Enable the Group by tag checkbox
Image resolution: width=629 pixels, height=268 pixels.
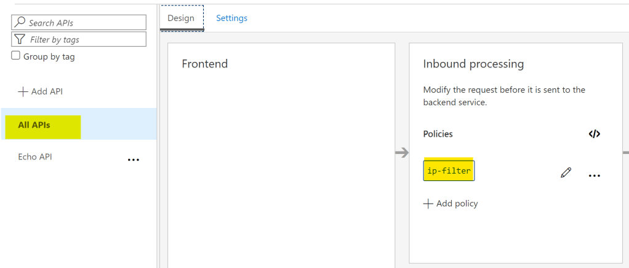click(16, 56)
